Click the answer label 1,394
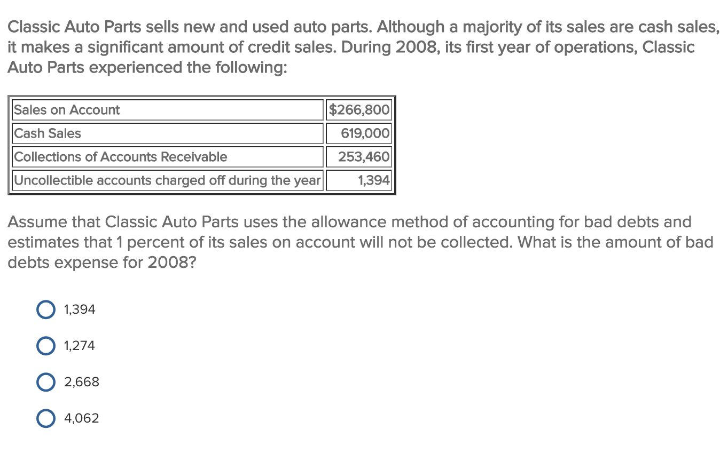 point(79,309)
